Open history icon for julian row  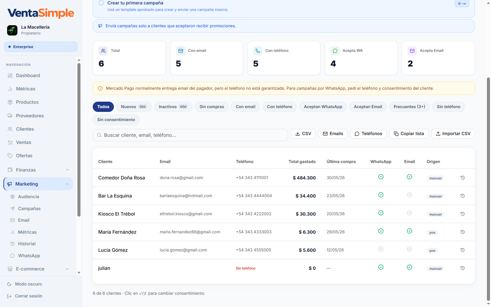[463, 268]
